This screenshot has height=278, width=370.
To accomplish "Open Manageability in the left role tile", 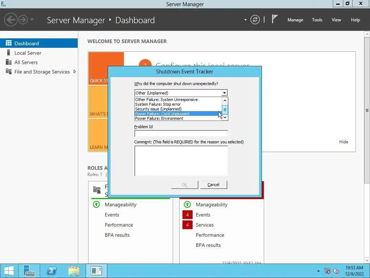I will click(121, 205).
